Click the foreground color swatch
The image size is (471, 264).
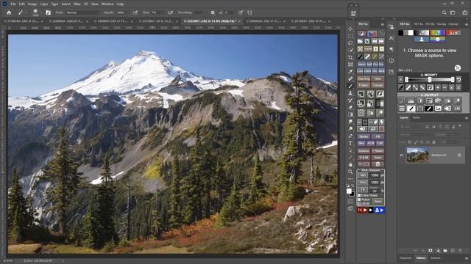pos(349,191)
